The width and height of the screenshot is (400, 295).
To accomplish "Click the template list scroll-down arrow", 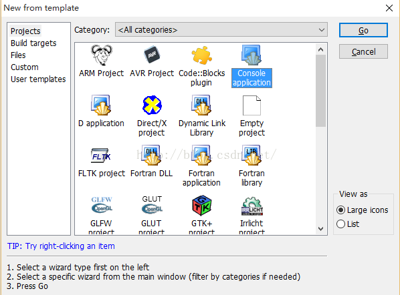I will pos(320,228).
